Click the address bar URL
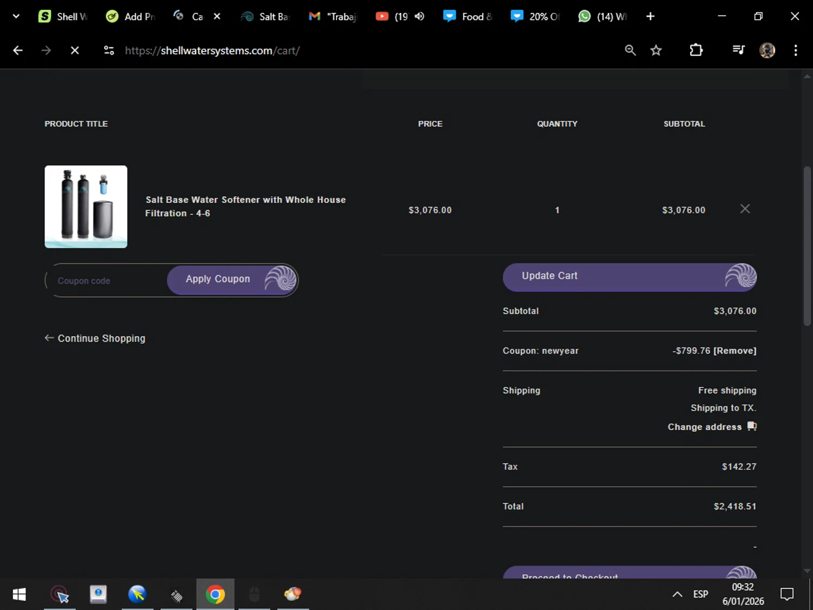This screenshot has height=610, width=813. tap(212, 50)
